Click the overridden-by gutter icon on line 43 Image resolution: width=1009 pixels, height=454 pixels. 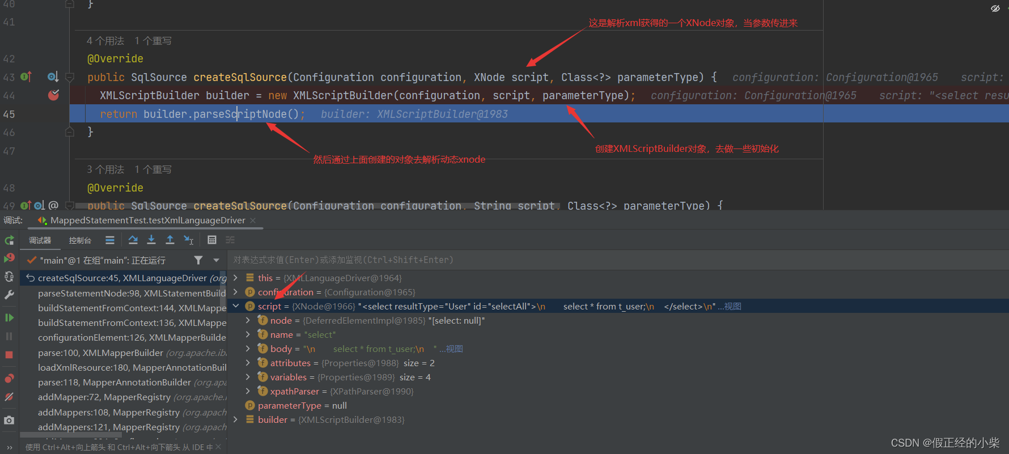pyautogui.click(x=53, y=77)
